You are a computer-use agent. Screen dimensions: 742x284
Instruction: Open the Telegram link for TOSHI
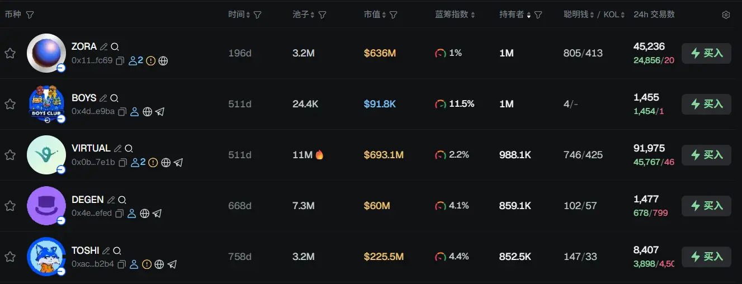(x=172, y=264)
